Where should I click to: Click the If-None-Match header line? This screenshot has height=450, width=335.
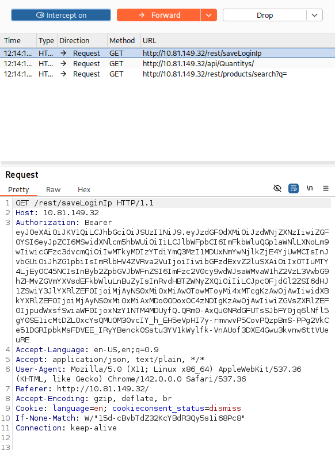coord(130,418)
